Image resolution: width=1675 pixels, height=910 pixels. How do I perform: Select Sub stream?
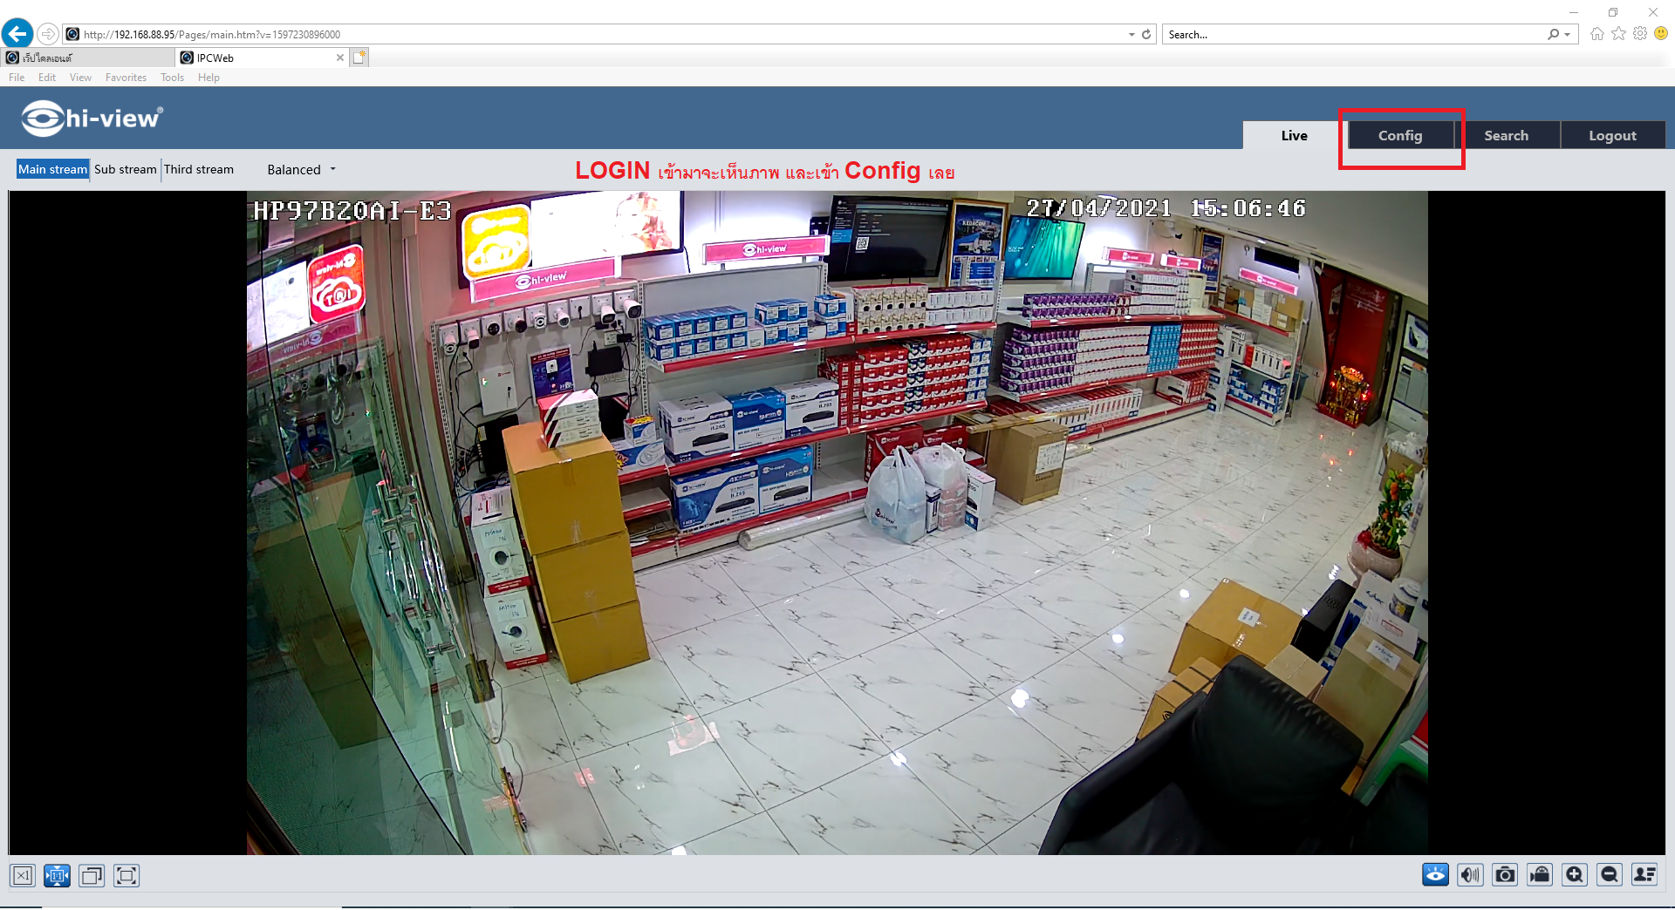(126, 170)
